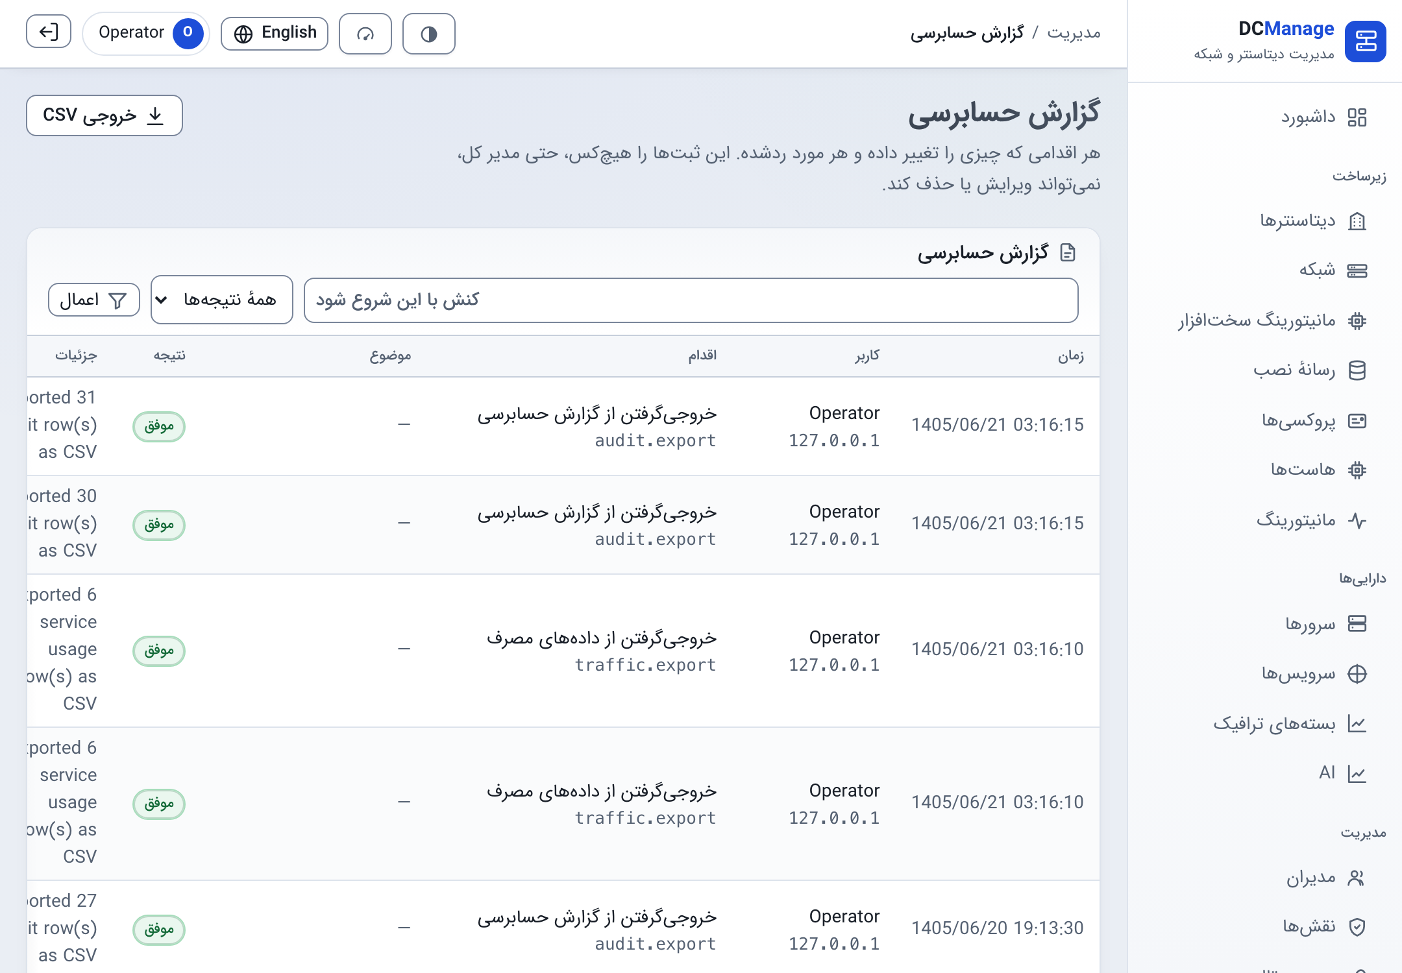1402x973 pixels.
Task: Click the نتیجه column header
Action: coord(169,355)
